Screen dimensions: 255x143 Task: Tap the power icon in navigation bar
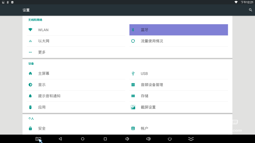coord(170,139)
